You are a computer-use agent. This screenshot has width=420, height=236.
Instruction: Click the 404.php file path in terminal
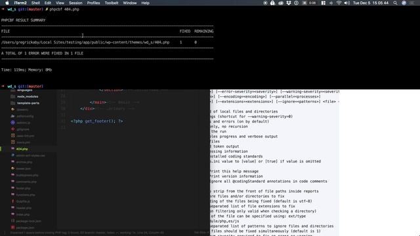pyautogui.click(x=85, y=42)
